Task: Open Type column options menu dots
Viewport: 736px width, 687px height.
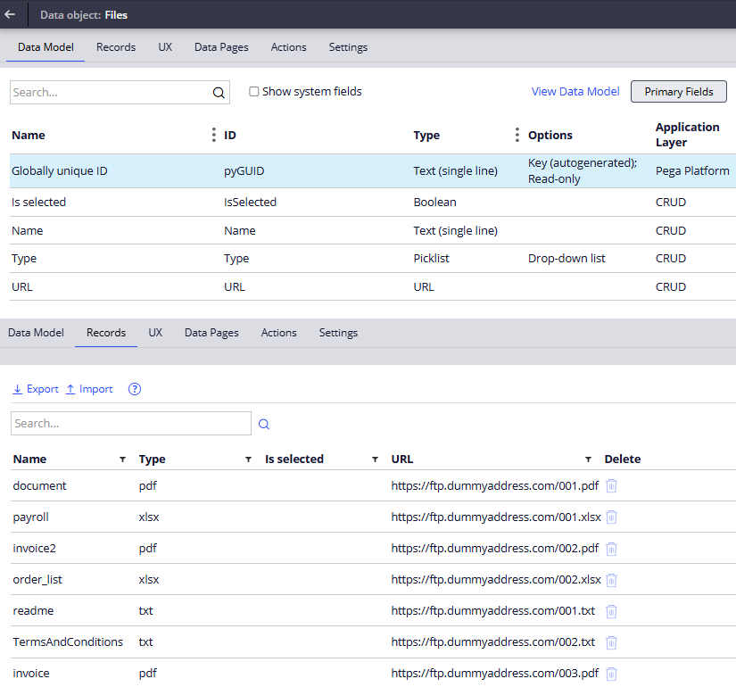Action: (517, 135)
